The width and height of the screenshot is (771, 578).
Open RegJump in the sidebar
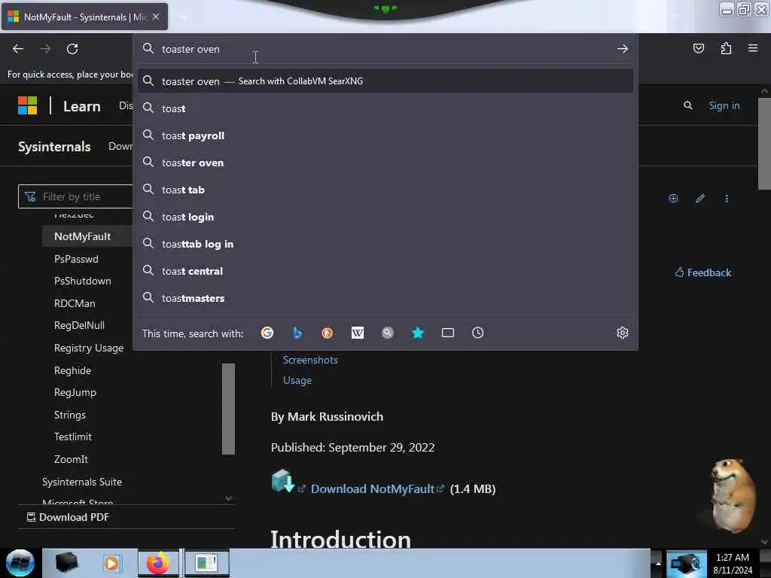point(75,393)
